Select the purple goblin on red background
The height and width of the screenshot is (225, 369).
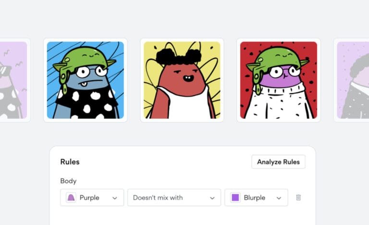278,80
